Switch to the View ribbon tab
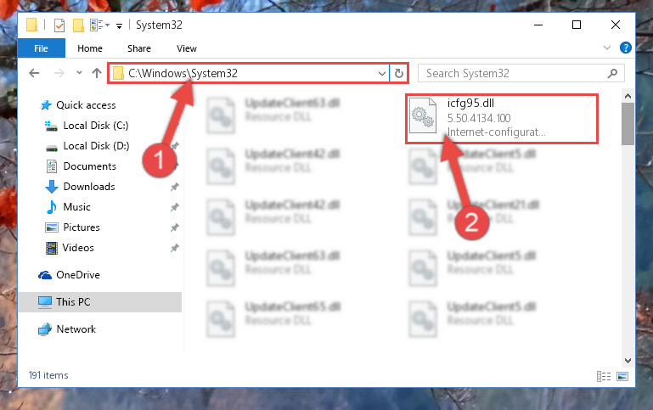 pyautogui.click(x=186, y=48)
